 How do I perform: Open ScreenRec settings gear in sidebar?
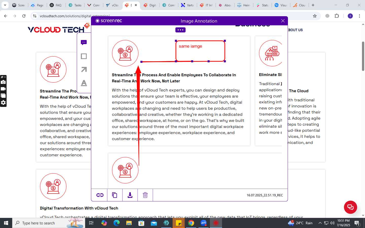pyautogui.click(x=3, y=103)
